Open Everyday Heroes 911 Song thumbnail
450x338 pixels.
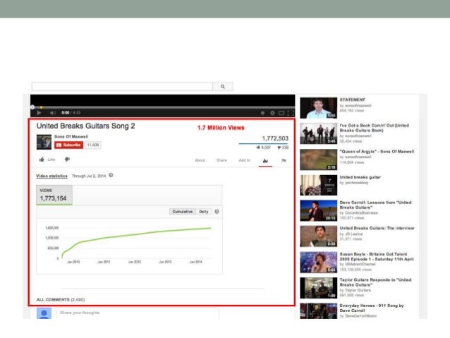[319, 311]
